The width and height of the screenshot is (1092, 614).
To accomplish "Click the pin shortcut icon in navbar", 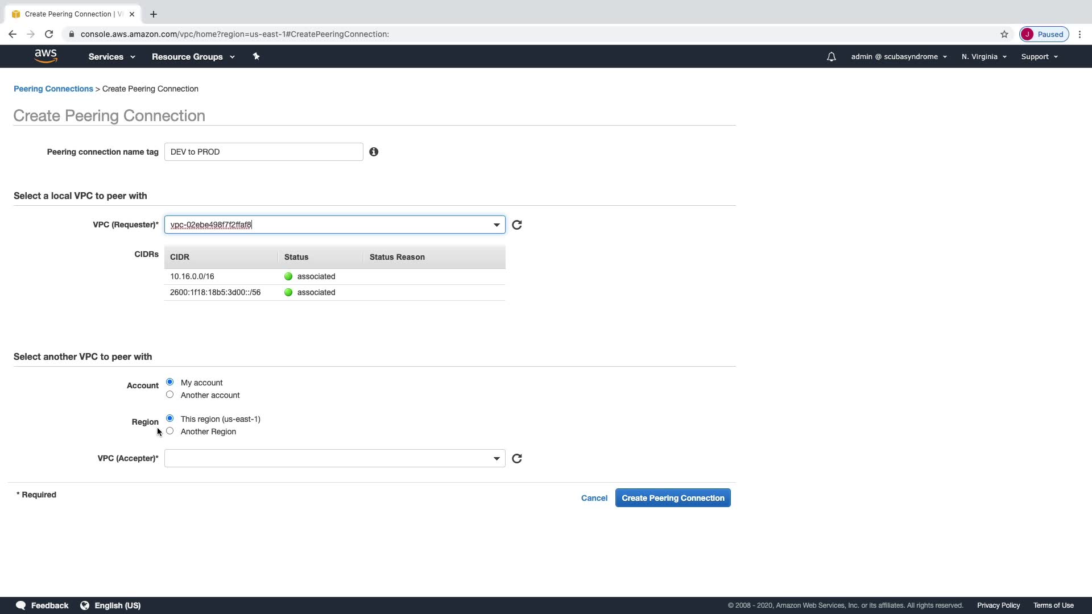I will coord(256,56).
